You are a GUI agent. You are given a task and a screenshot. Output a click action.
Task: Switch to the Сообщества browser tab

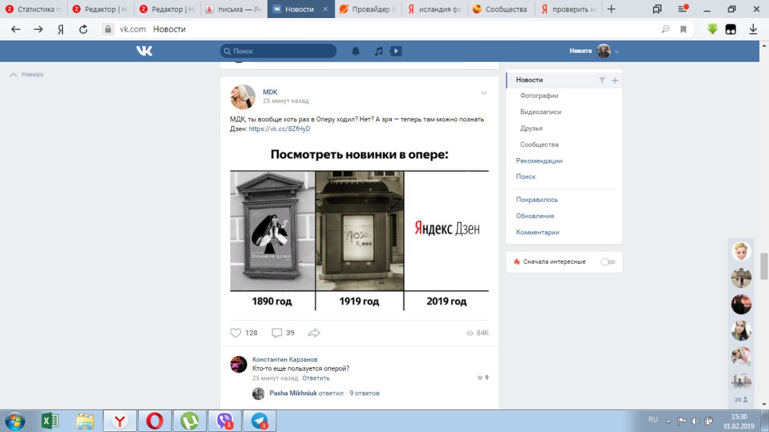[501, 9]
